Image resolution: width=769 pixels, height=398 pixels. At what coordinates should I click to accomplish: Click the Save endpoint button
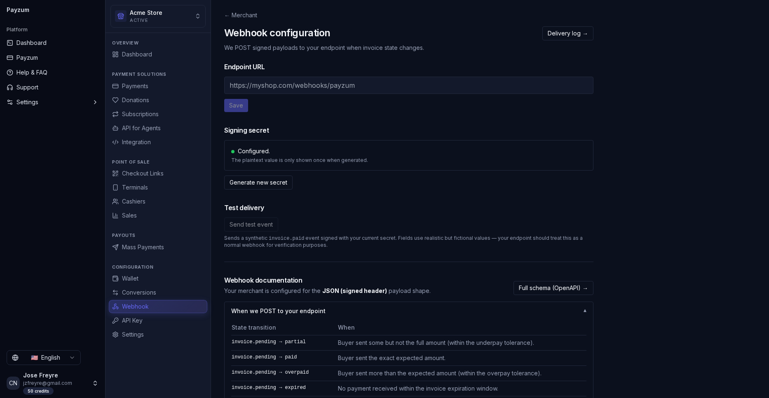click(236, 105)
